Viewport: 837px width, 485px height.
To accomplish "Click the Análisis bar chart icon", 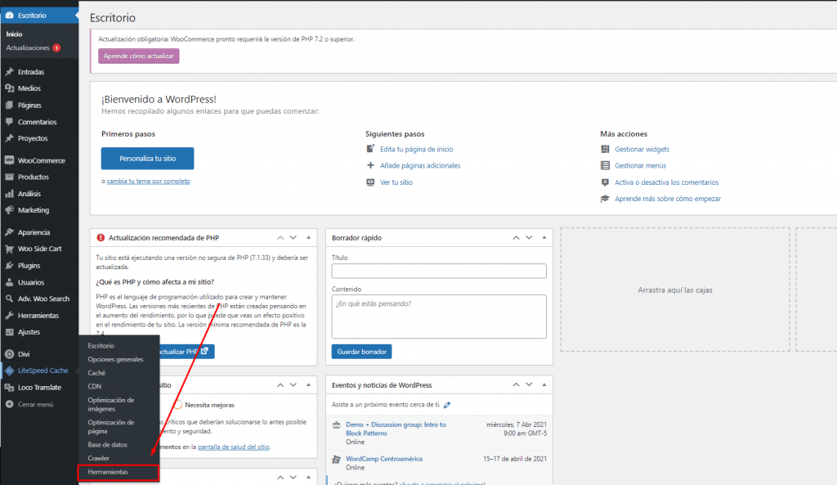I will [x=10, y=194].
